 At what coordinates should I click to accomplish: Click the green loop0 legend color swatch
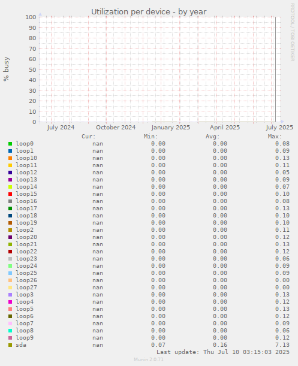(x=10, y=144)
